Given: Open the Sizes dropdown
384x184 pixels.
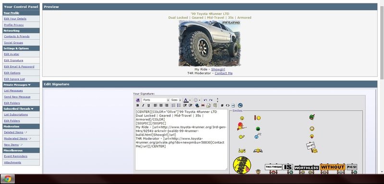Looking at the screenshot, I should pyautogui.click(x=176, y=100).
